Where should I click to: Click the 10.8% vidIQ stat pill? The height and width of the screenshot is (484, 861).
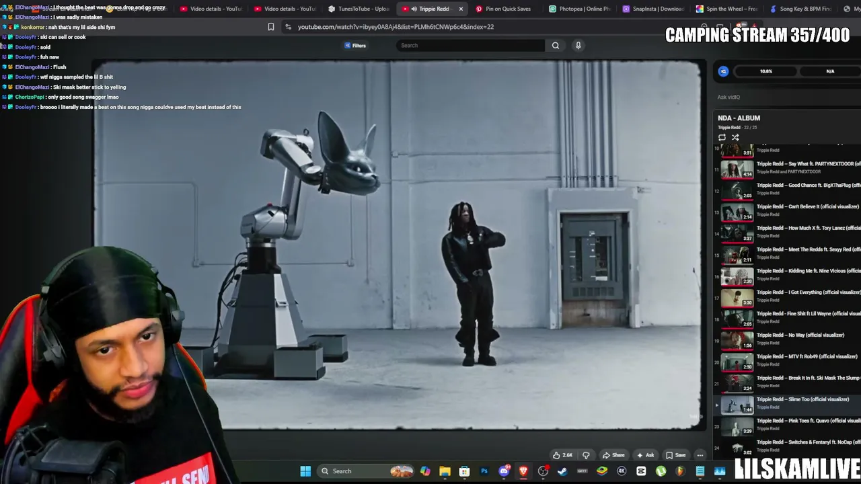766,71
